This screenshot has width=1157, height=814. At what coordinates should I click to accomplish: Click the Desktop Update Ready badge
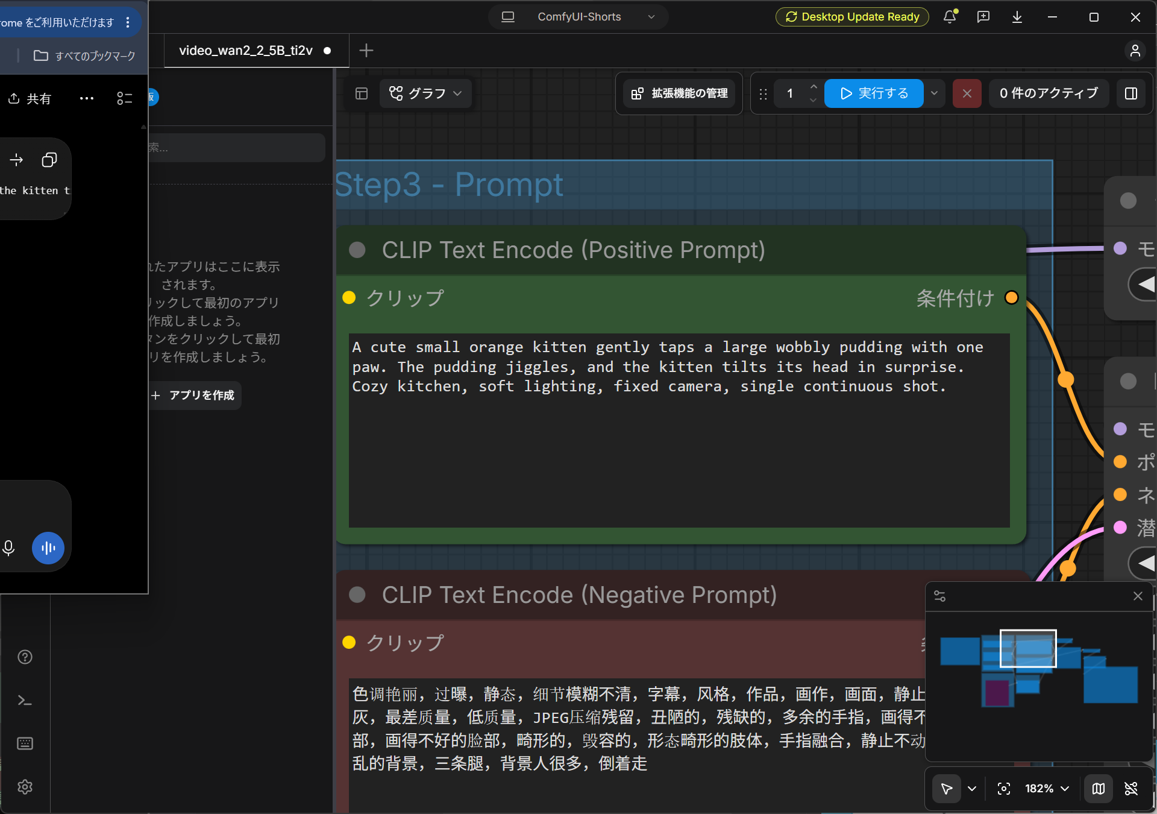(x=852, y=17)
